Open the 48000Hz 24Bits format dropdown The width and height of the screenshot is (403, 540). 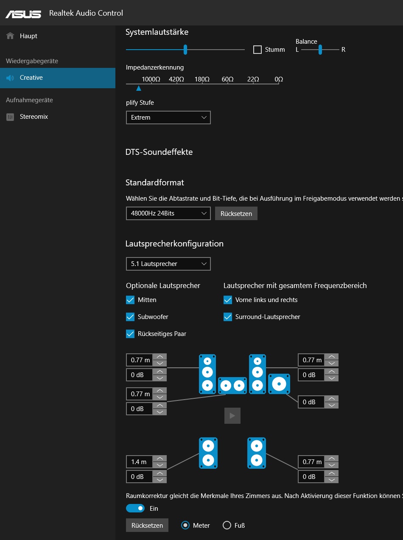[168, 213]
